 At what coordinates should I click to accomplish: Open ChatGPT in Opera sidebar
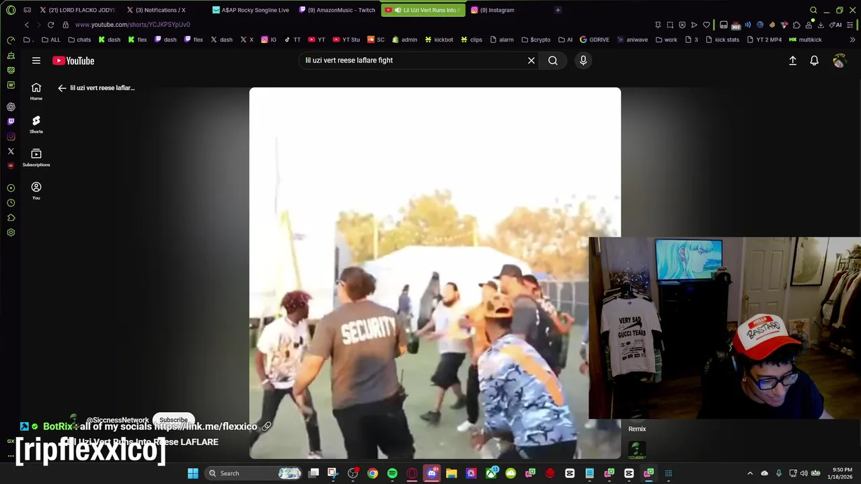(11, 107)
